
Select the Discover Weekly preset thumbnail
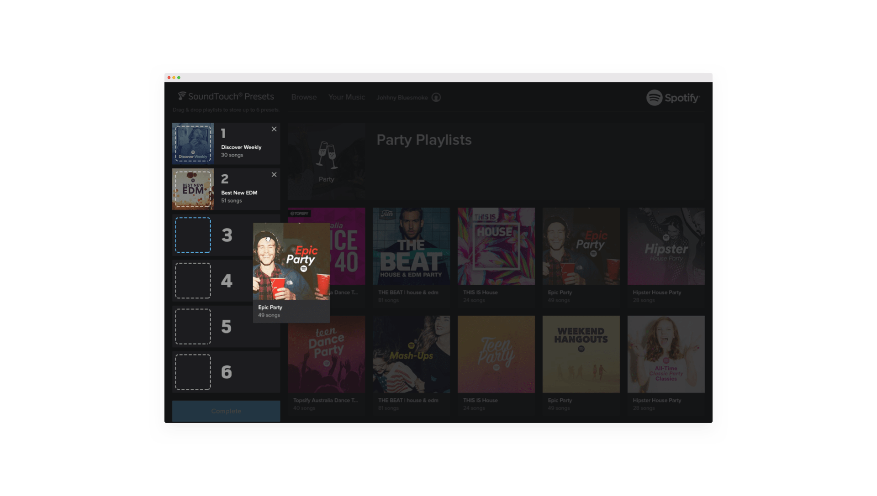193,144
